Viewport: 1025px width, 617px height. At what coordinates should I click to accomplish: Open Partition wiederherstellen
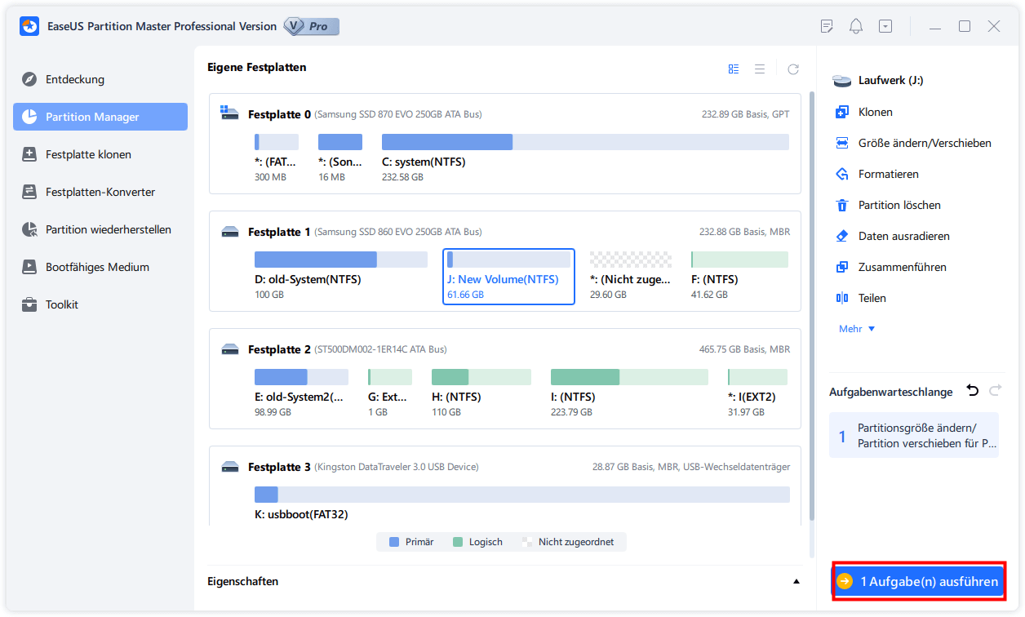tap(100, 229)
